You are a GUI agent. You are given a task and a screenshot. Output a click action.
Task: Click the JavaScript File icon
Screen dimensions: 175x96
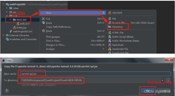tap(110, 49)
